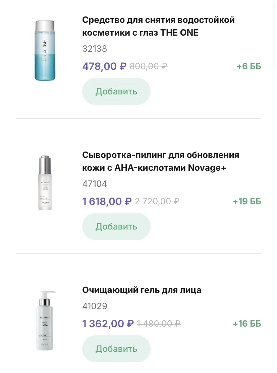
Task: Open Novage+ AHA serum bottle image
Action: coord(45,182)
